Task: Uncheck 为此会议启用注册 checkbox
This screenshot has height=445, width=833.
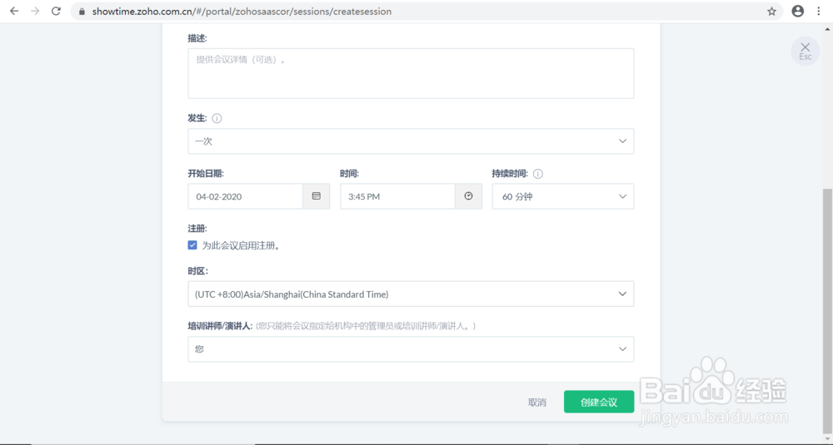Action: click(x=192, y=245)
